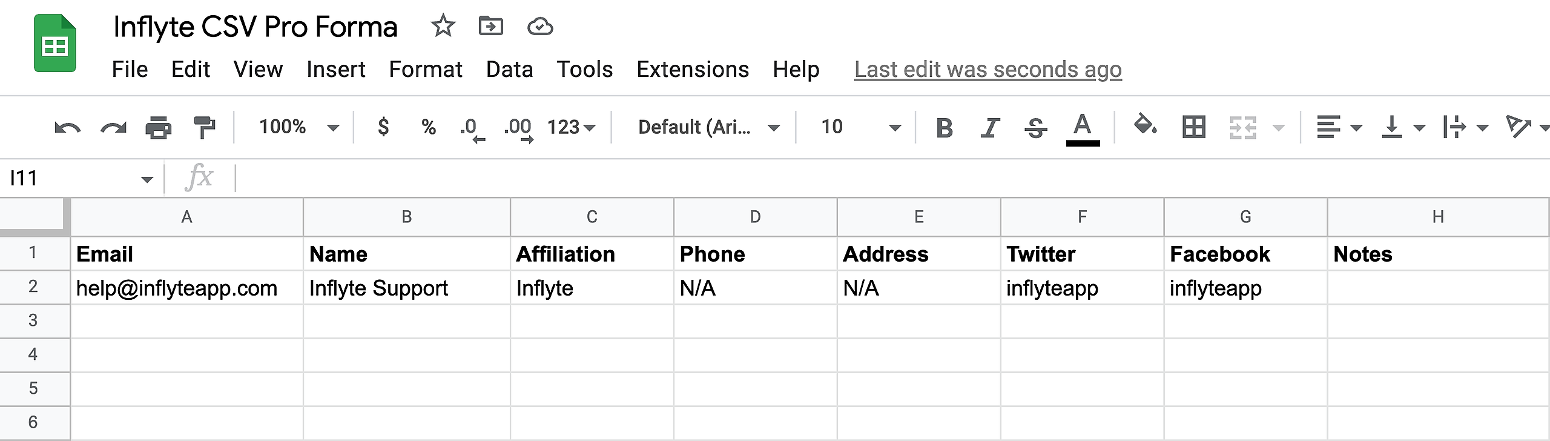Click the Print icon
The height and width of the screenshot is (441, 1550).
point(159,128)
